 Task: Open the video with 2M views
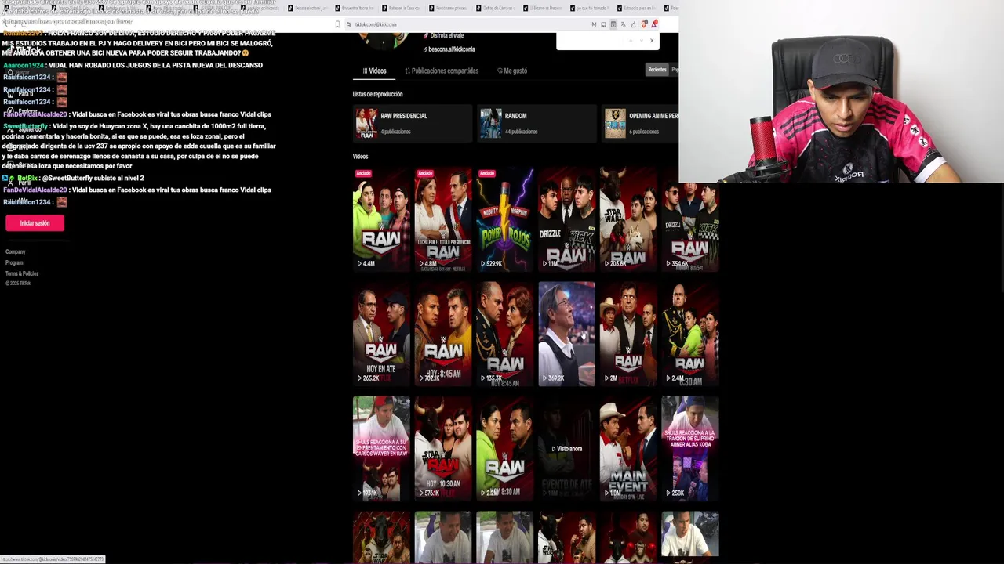point(628,334)
